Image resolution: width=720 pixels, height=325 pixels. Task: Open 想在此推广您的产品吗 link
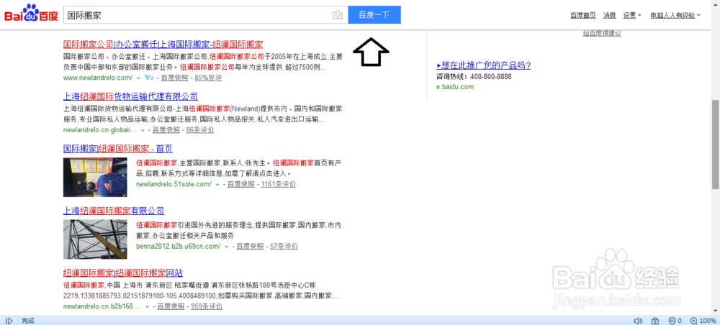click(x=484, y=65)
